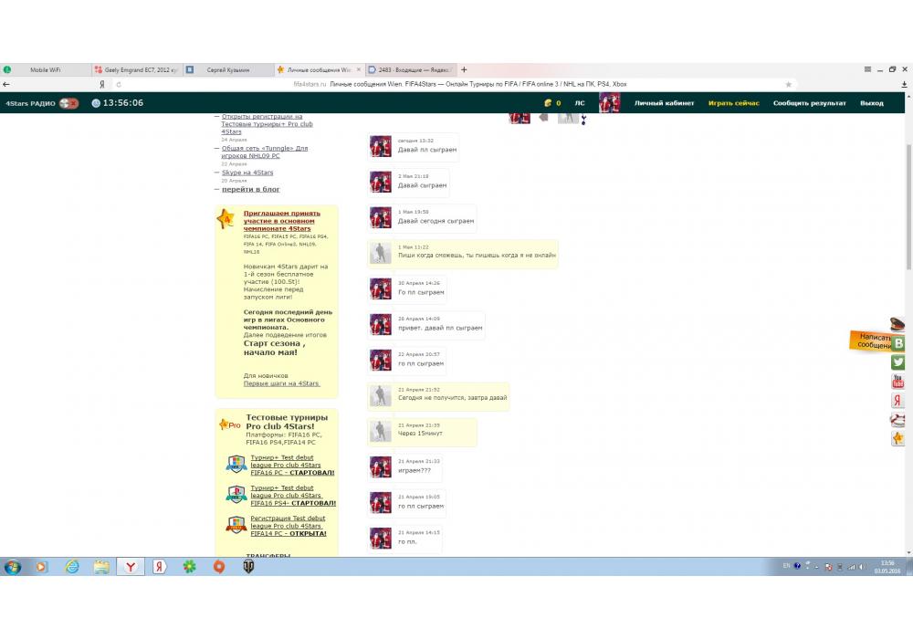Open the browser hamburger menu
913x639 pixels.
(867, 69)
